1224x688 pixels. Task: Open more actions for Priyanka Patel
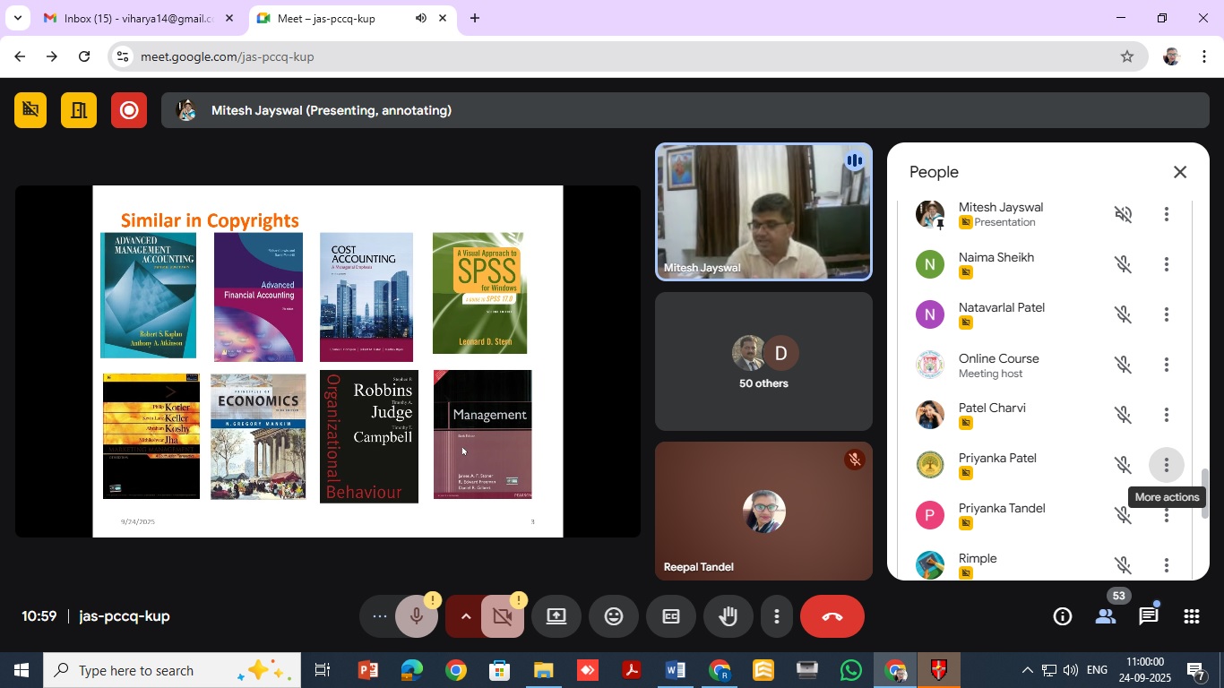click(1166, 465)
